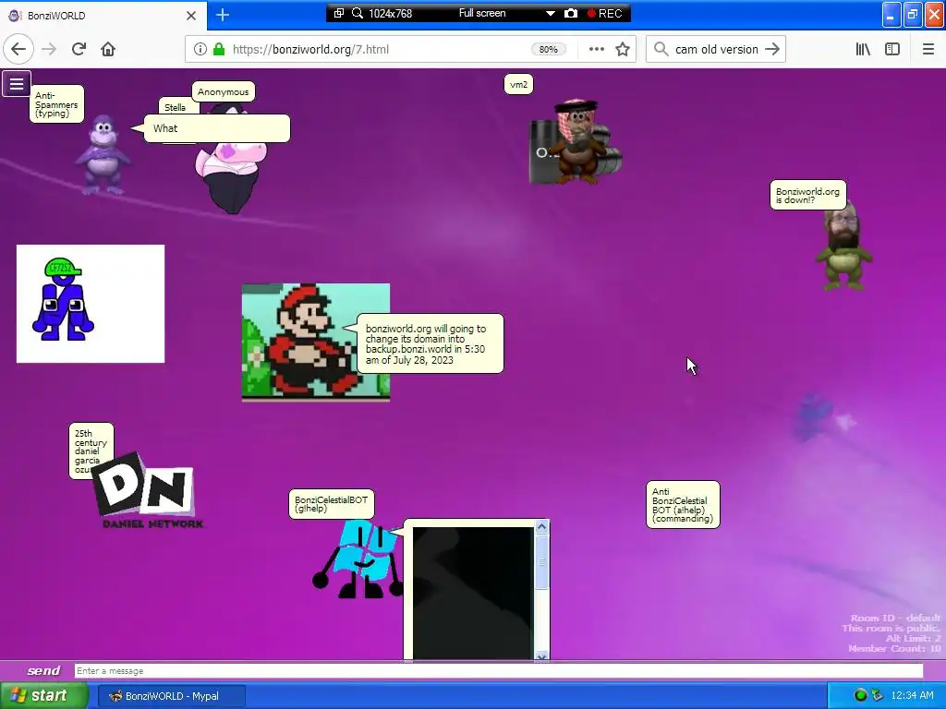
Task: Click the green padlock security icon
Action: (x=219, y=50)
